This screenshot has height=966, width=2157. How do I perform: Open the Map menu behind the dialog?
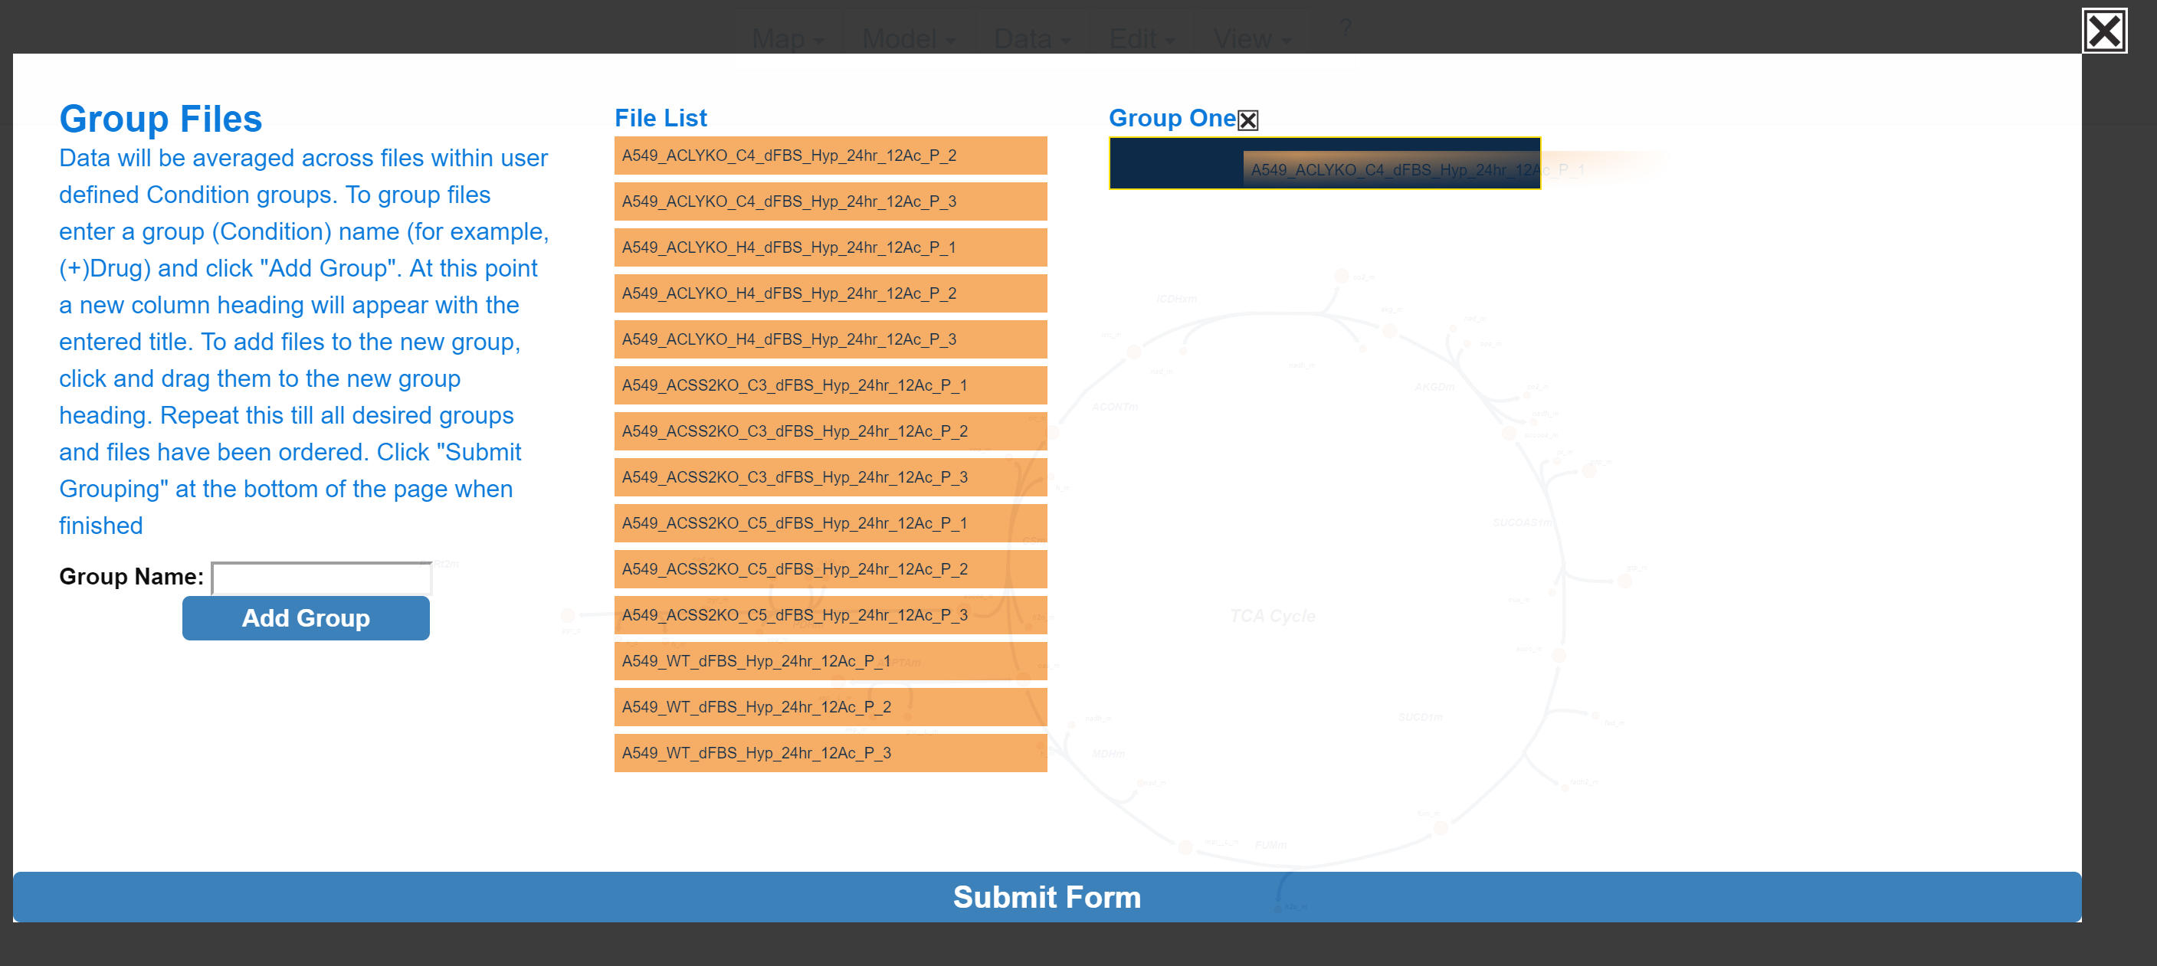(x=787, y=38)
